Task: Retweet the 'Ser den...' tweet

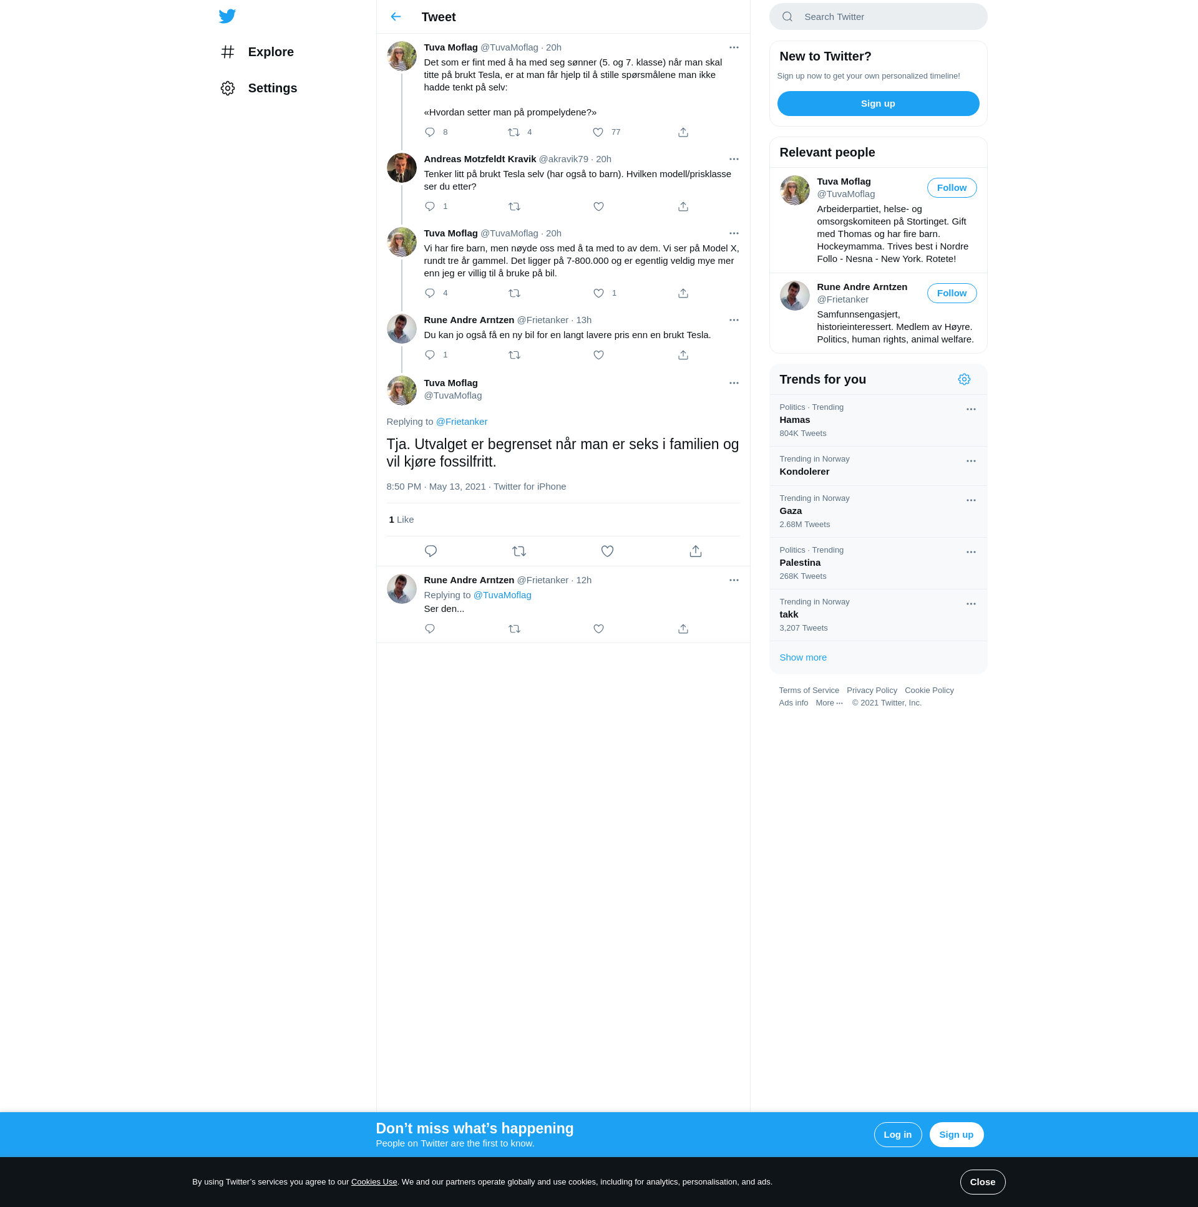Action: click(x=514, y=629)
